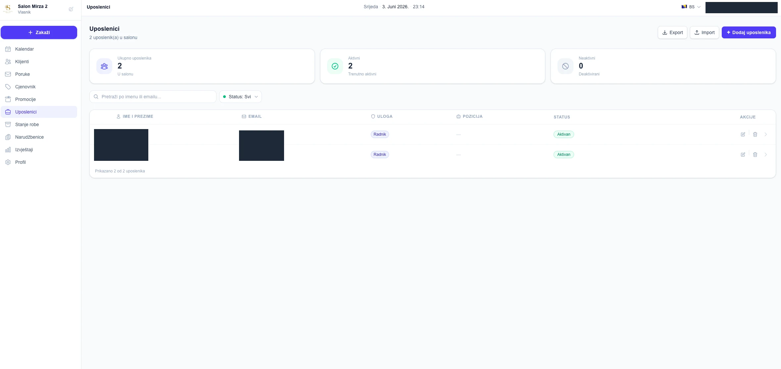Click Dodaj uposlenika button
This screenshot has width=781, height=369.
[x=749, y=32]
